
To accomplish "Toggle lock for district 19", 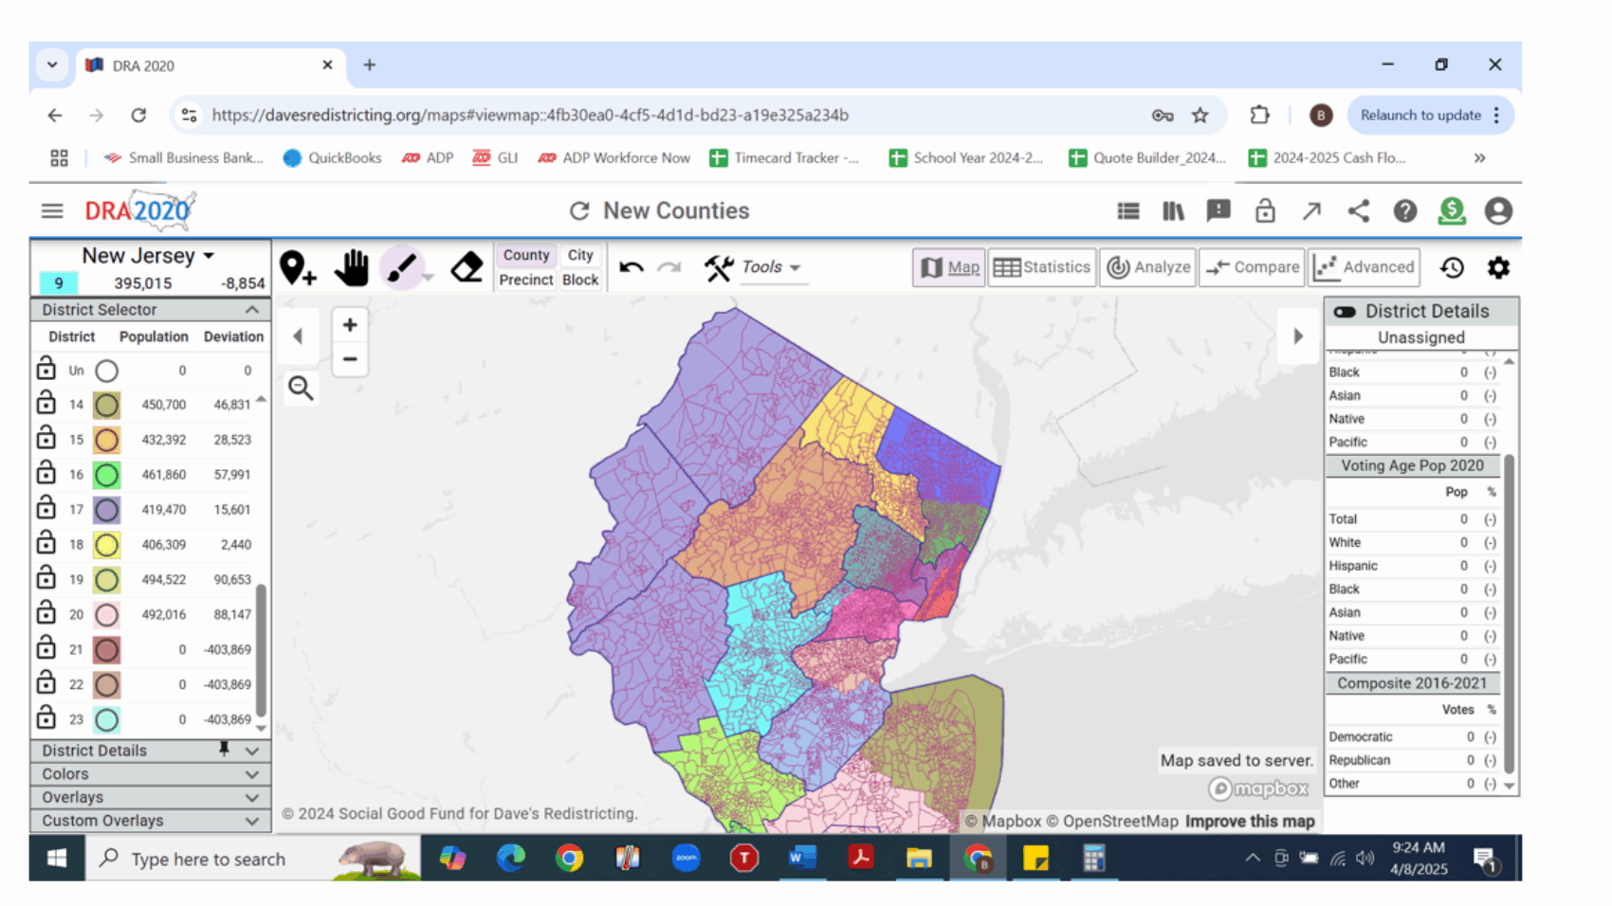I will point(46,577).
